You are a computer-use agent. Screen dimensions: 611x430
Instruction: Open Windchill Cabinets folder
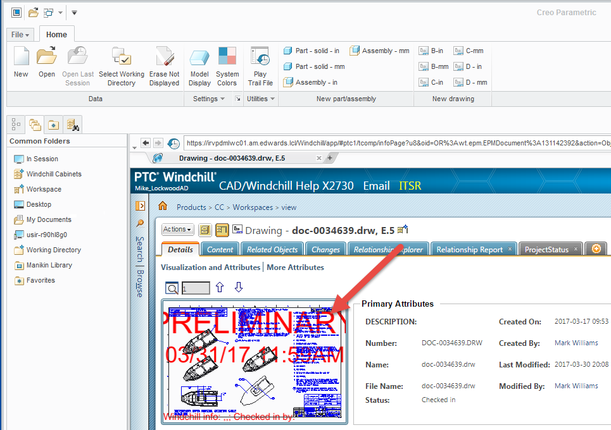[x=47, y=174]
